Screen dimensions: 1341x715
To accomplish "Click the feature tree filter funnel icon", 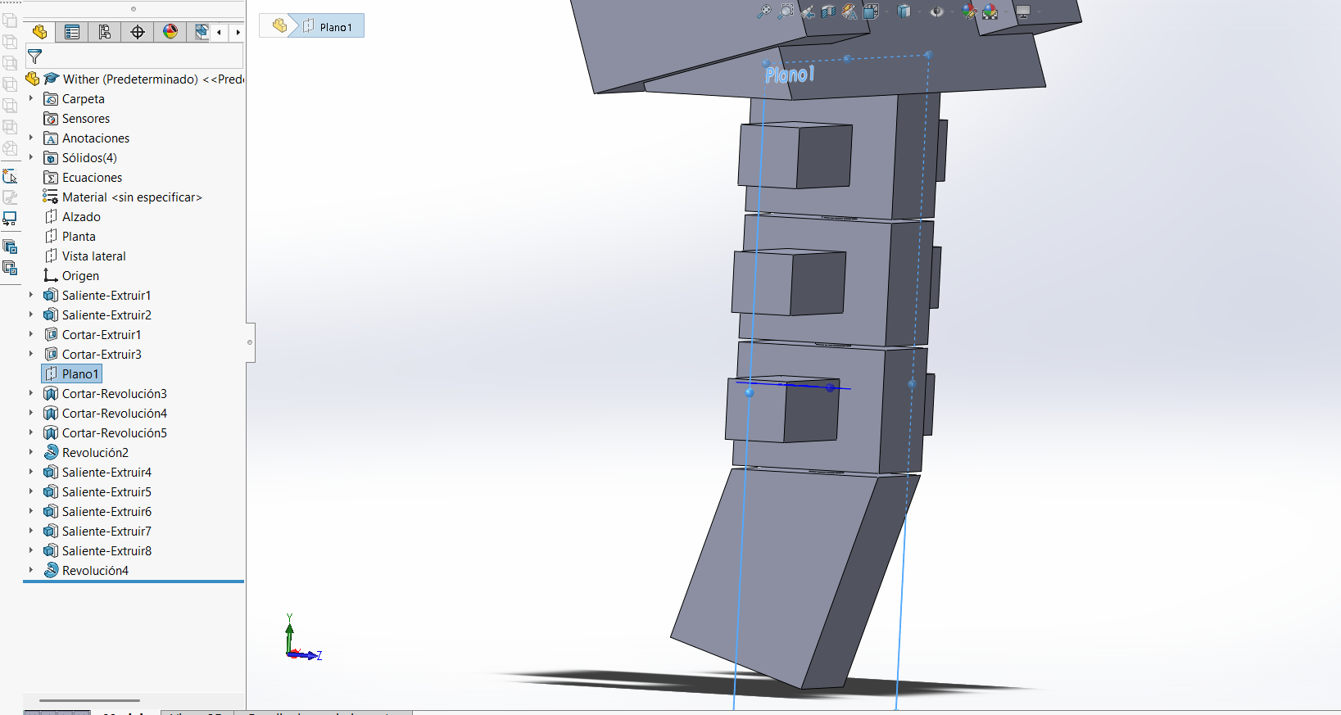I will (34, 57).
